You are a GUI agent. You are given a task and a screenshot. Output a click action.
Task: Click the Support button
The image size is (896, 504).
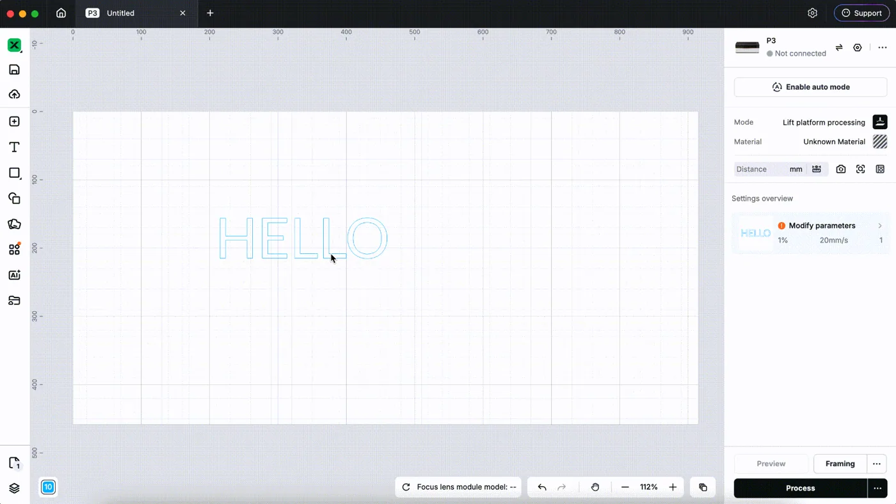(861, 13)
